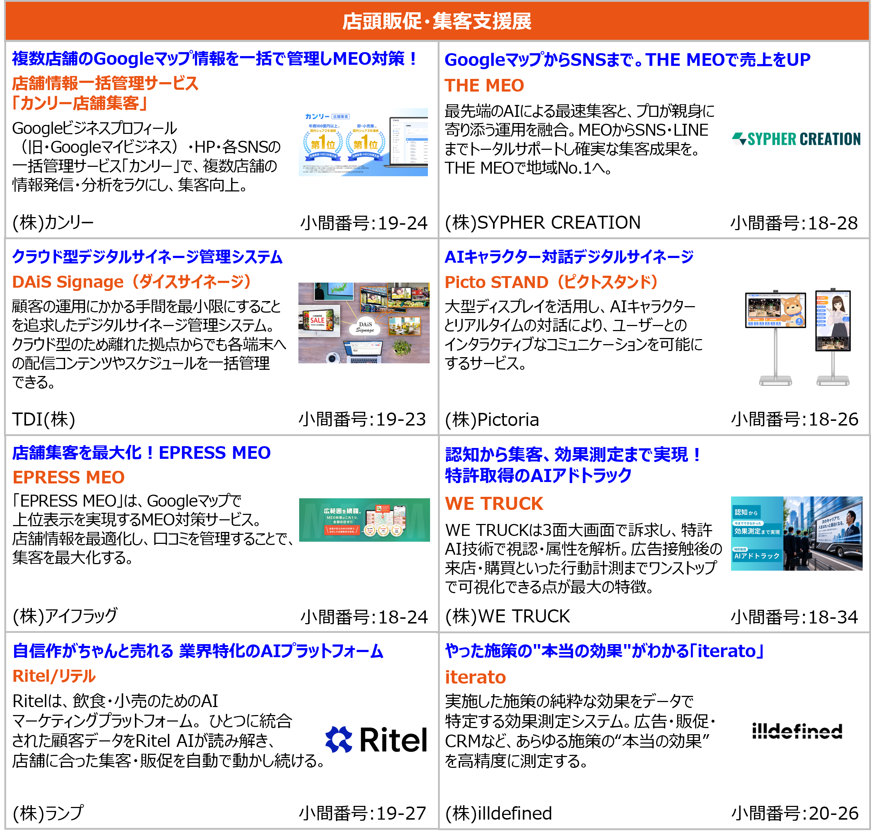Click the company name (株)WE TRUCK
The height and width of the screenshot is (833, 871).
507,616
